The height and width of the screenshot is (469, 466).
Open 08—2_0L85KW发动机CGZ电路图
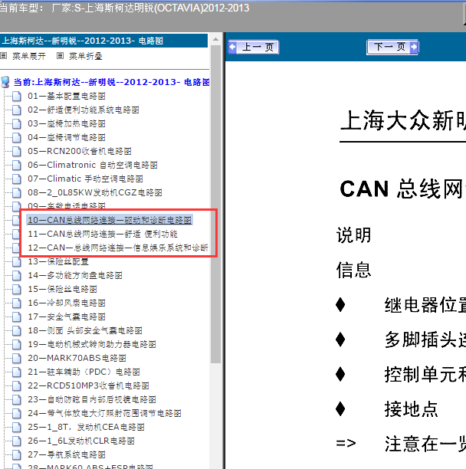pyautogui.click(x=95, y=192)
